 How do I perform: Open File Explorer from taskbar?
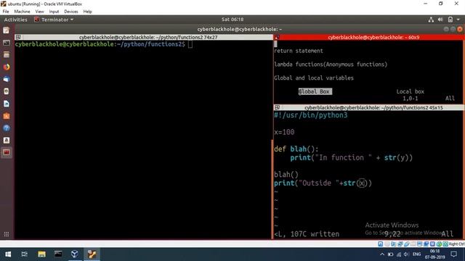[41, 254]
